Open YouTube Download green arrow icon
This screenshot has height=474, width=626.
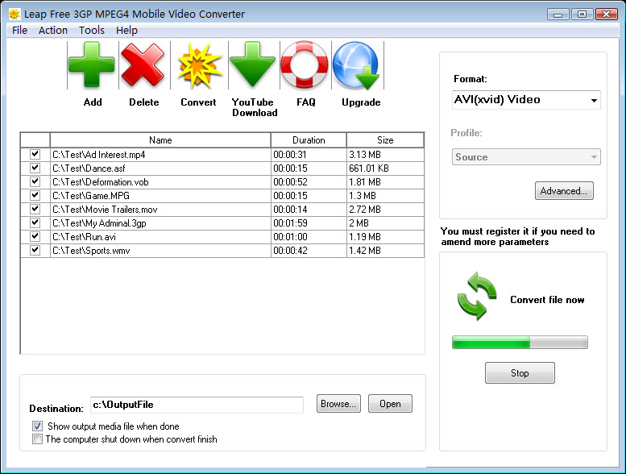tap(252, 64)
